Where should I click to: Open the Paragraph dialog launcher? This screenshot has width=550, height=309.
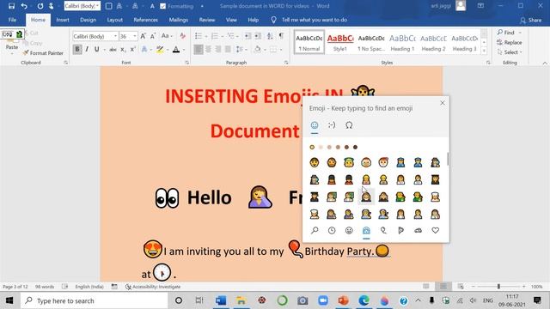pos(286,63)
